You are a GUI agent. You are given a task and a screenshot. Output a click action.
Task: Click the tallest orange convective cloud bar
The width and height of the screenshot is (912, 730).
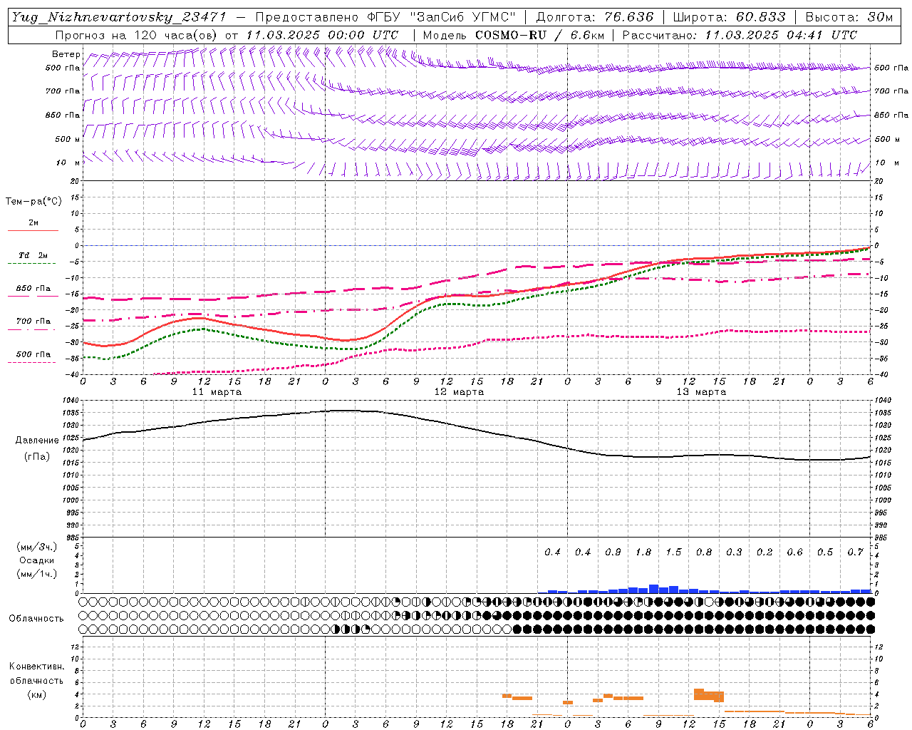pyautogui.click(x=699, y=694)
